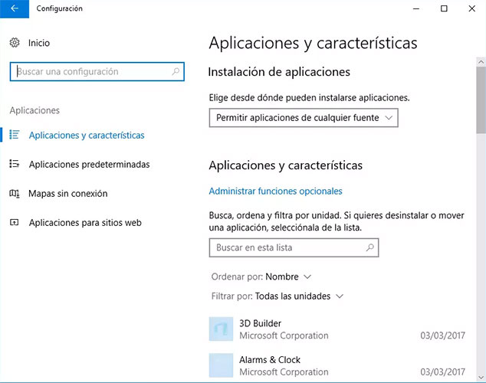
Task: Open Aplicaciones para sitios web section
Action: click(85, 223)
